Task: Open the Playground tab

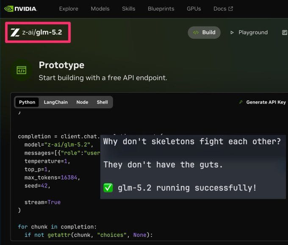Action: coord(249,33)
